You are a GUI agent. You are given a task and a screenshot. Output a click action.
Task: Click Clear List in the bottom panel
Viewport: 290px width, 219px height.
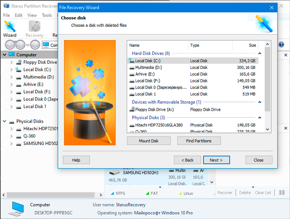[263, 193]
